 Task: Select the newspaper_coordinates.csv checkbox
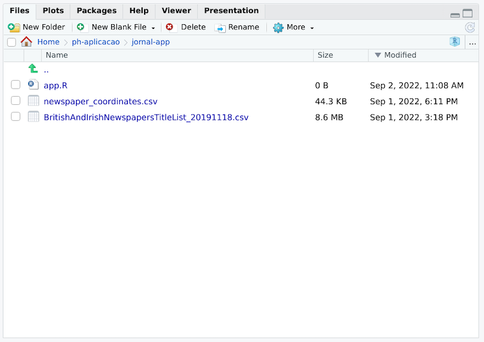point(16,101)
